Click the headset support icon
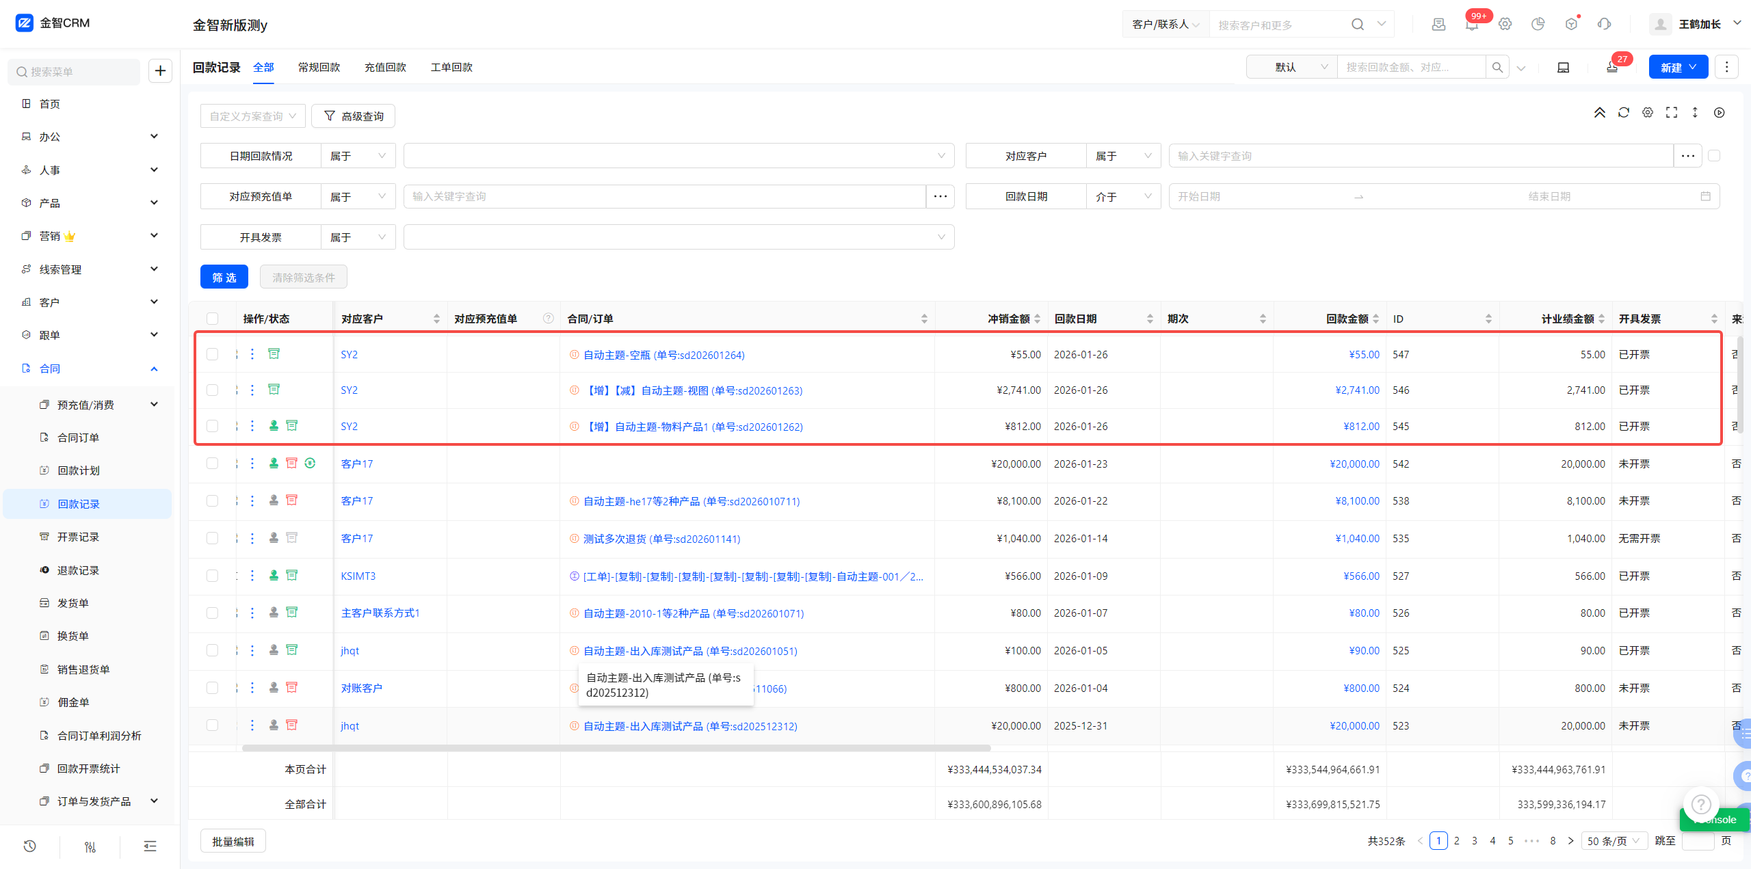Image resolution: width=1751 pixels, height=869 pixels. click(1604, 25)
